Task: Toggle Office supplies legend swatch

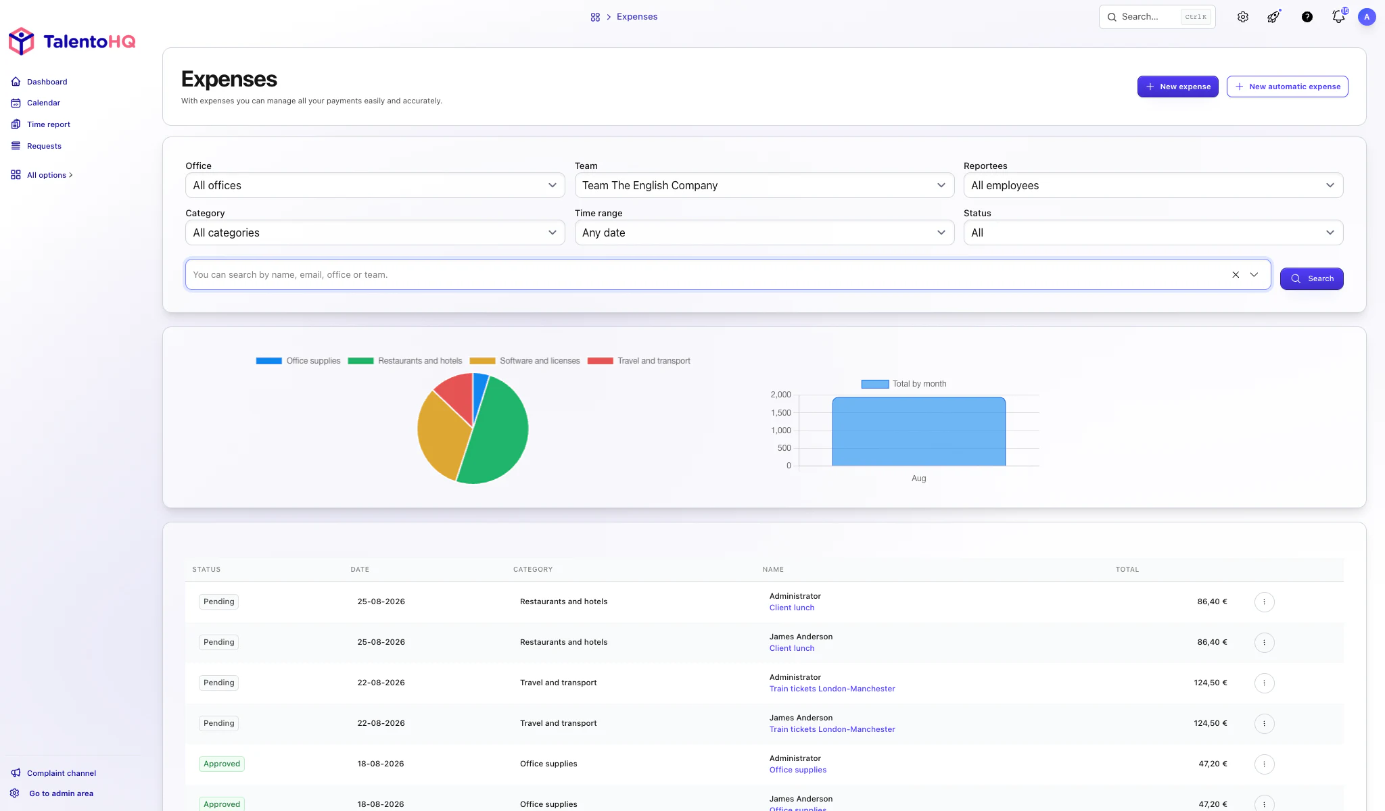Action: [268, 361]
